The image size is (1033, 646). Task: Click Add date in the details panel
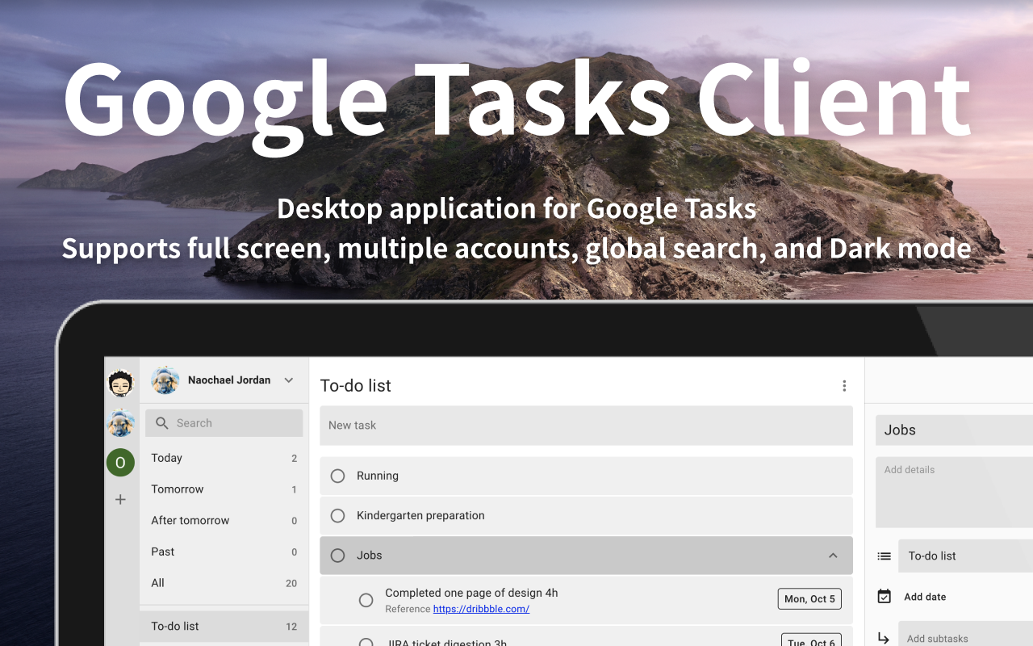point(925,598)
